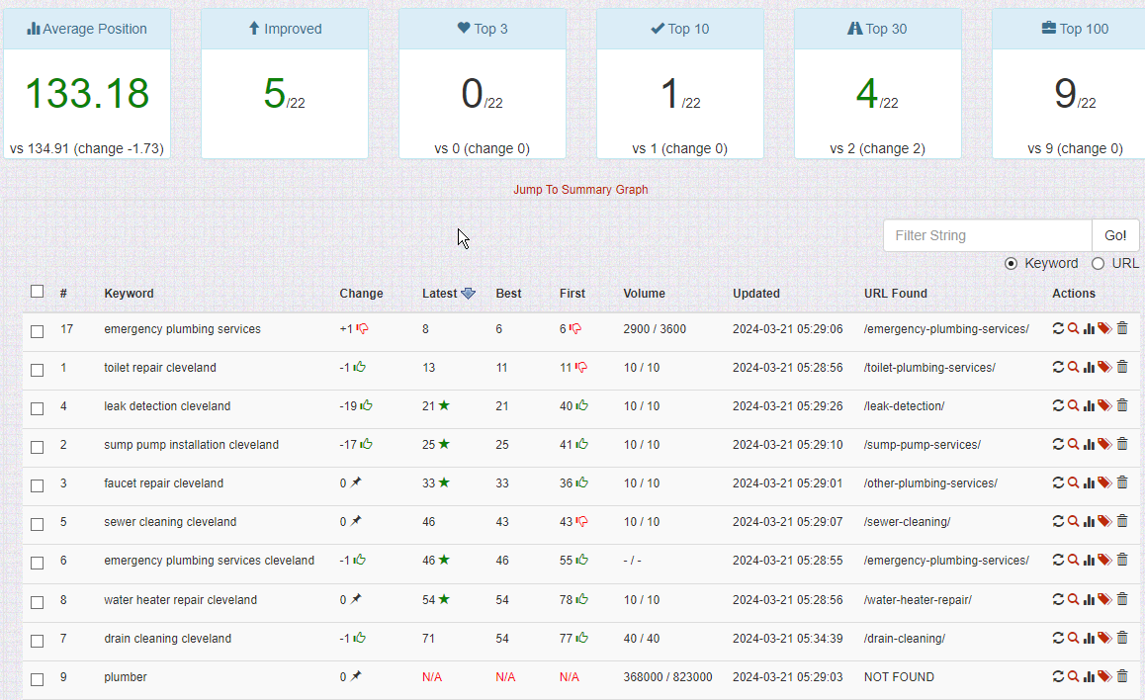
Task: Refresh the 'emergency plumbing services' keyword row
Action: tap(1058, 329)
